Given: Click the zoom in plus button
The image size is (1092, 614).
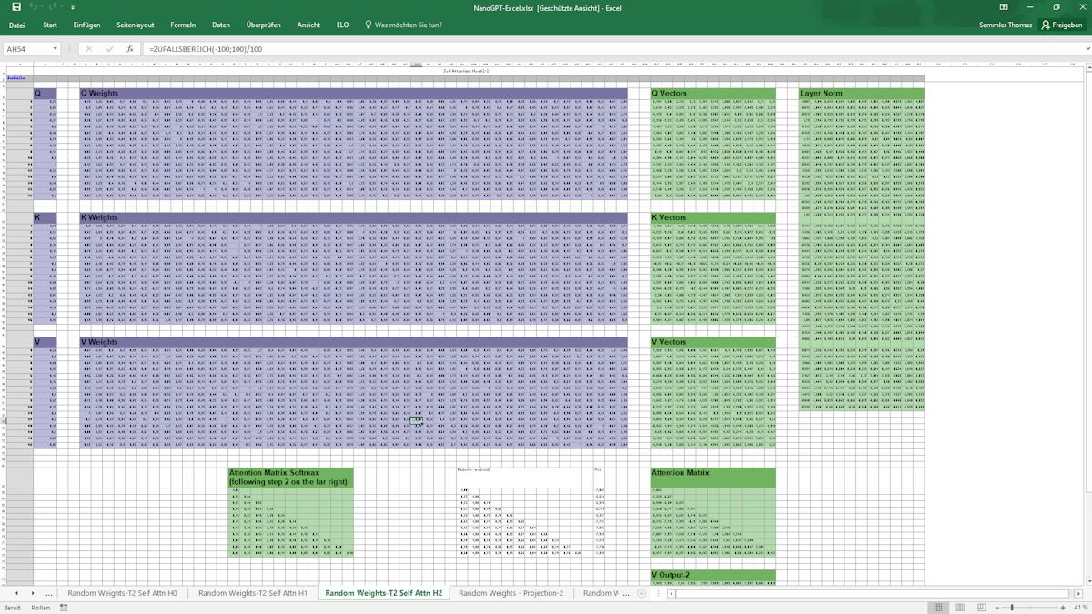Looking at the screenshot, I should click(x=1064, y=607).
